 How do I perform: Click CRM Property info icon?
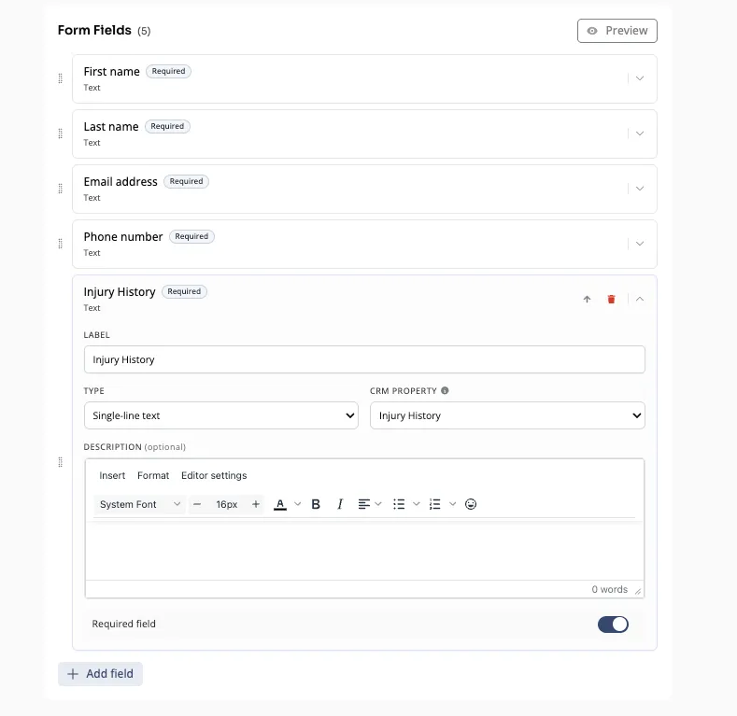point(445,390)
